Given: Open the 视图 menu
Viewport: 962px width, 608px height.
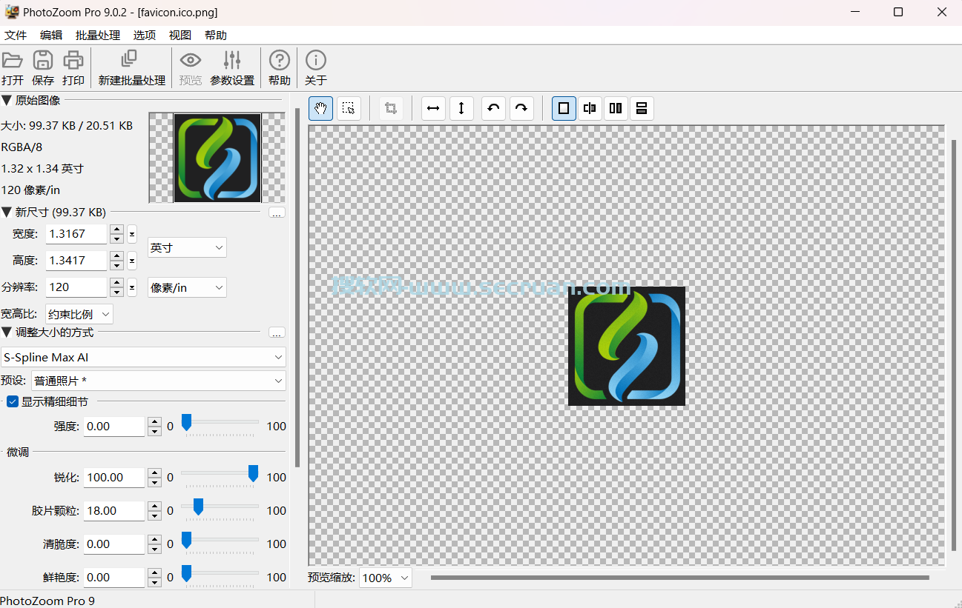Looking at the screenshot, I should tap(180, 35).
